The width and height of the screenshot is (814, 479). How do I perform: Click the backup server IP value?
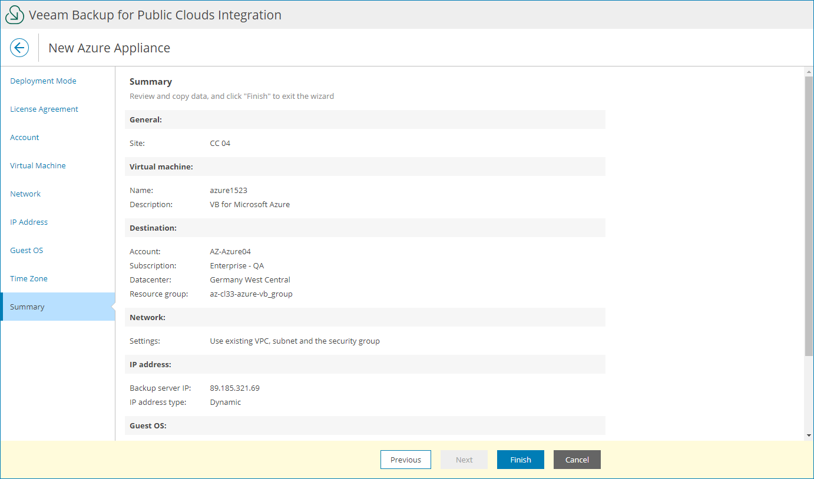pos(234,388)
